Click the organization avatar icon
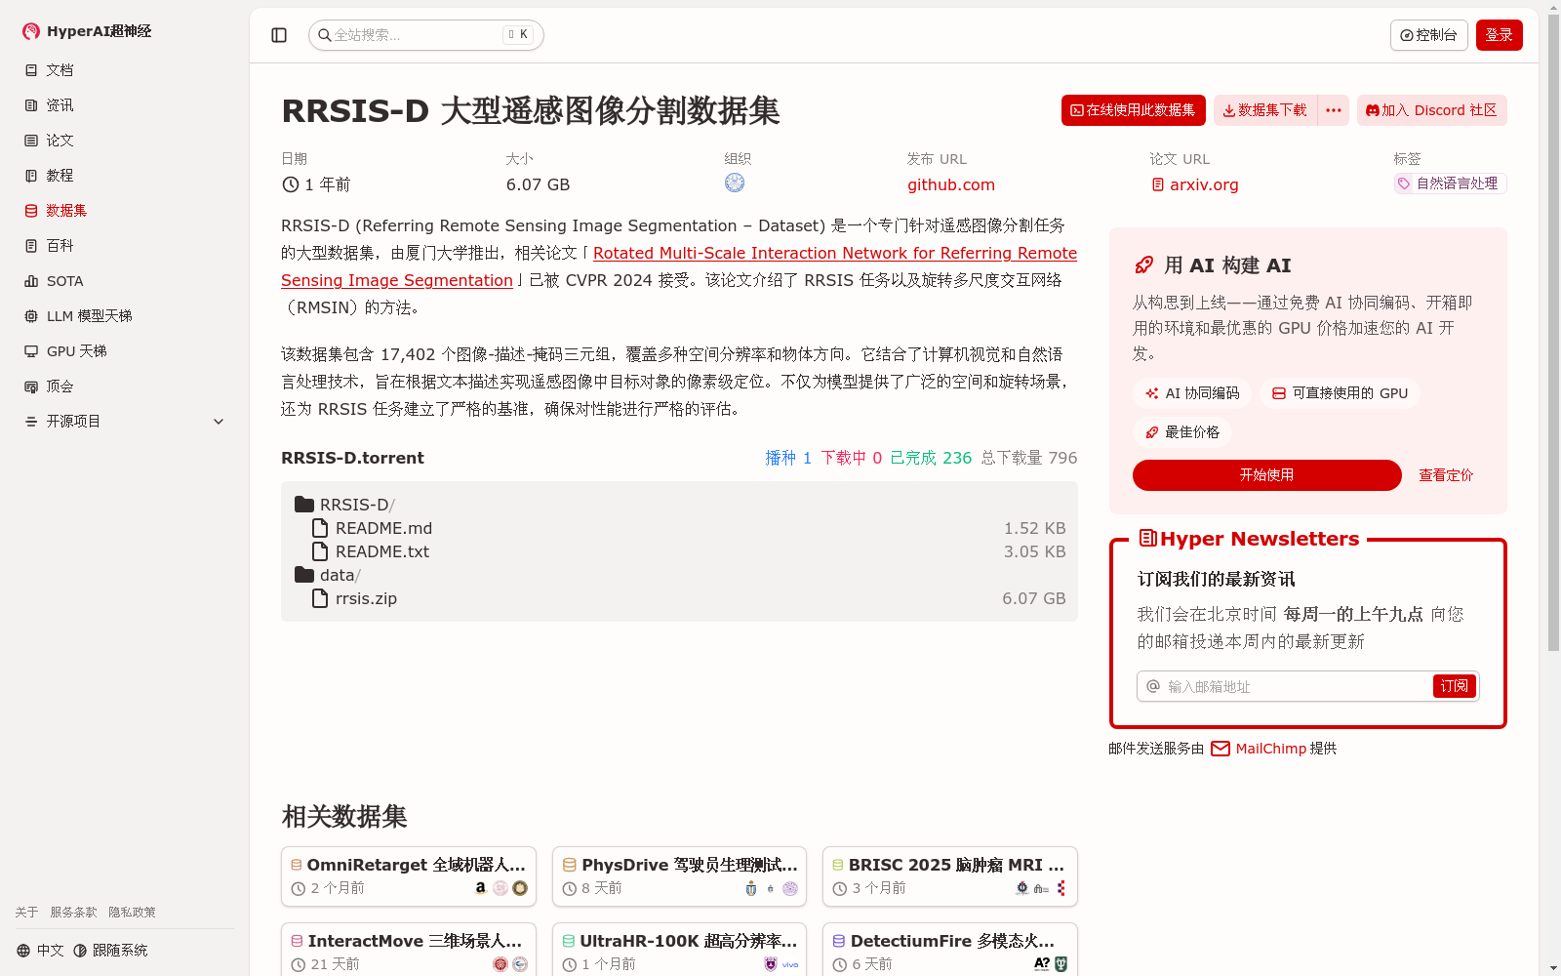The image size is (1561, 976). (x=735, y=183)
